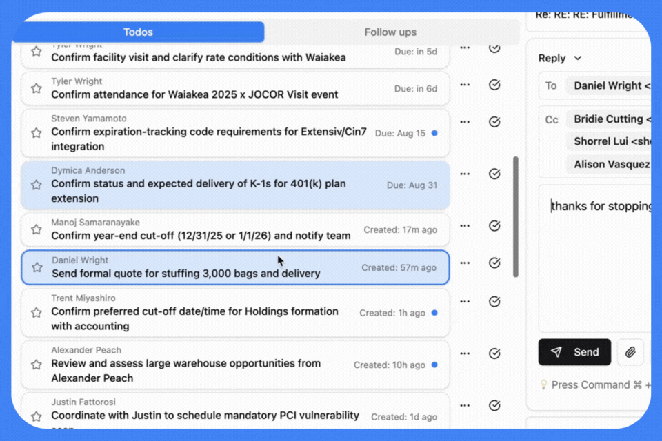
Task: Mark Daniel Wright quote todo as complete
Action: 494,263
